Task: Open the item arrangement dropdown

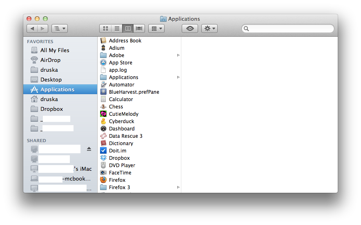Action: (156, 29)
